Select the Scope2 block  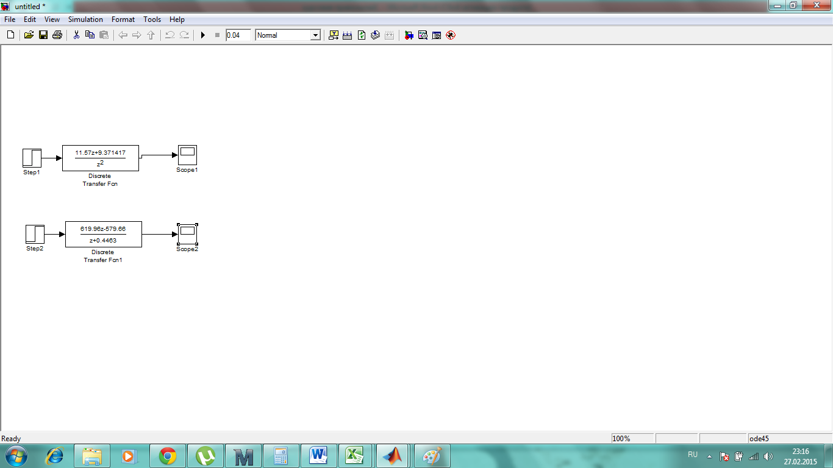[187, 234]
